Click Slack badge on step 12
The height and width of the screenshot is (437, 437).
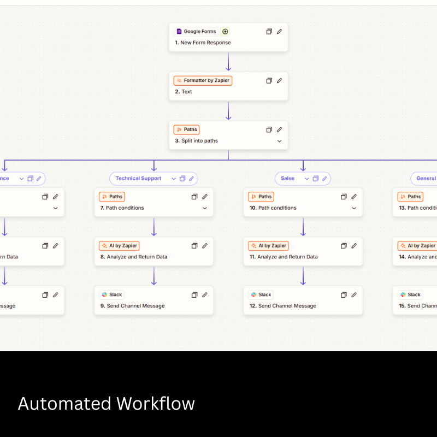[261, 295]
